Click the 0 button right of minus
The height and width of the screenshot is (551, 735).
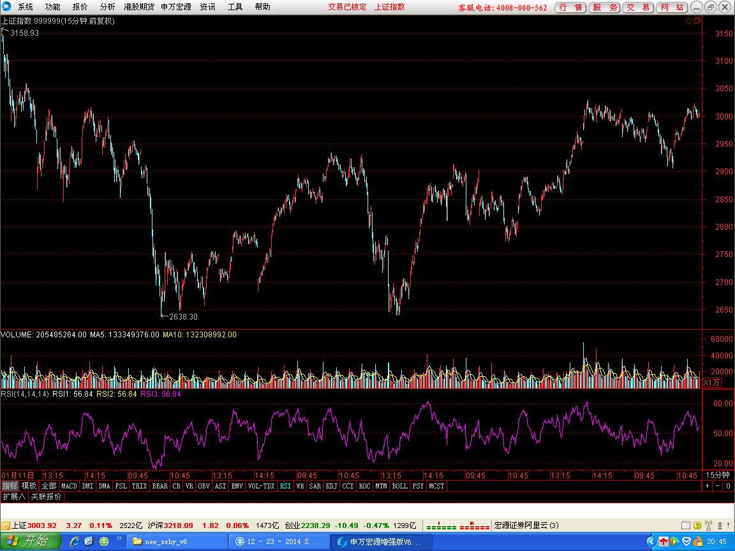coord(728,486)
